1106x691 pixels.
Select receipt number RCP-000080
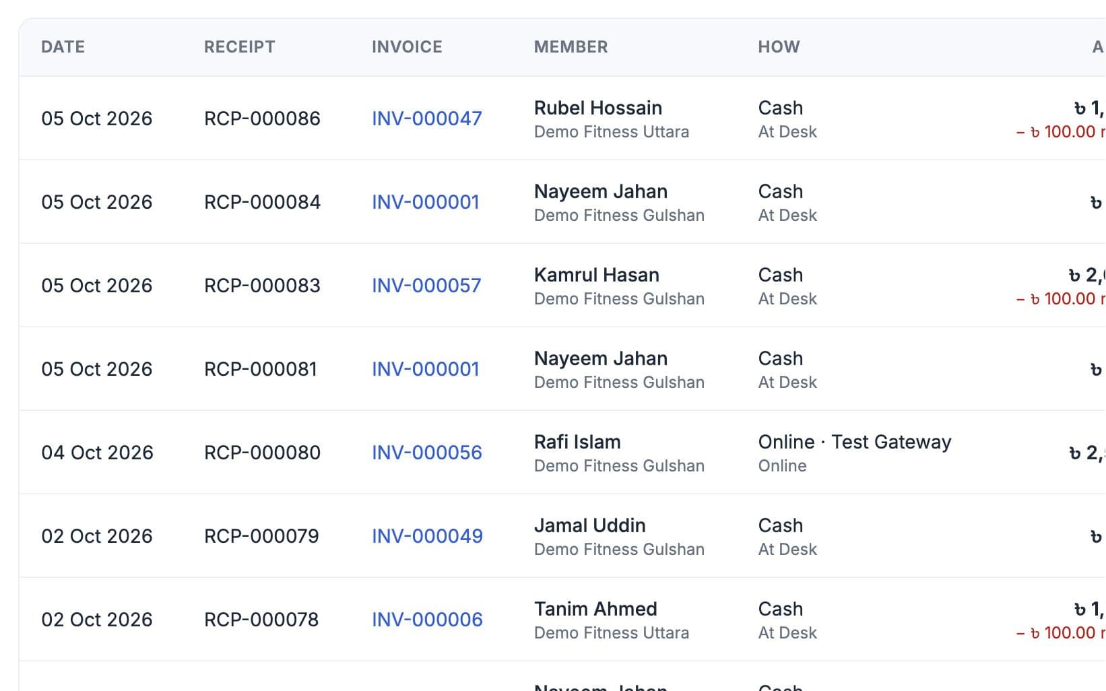262,453
